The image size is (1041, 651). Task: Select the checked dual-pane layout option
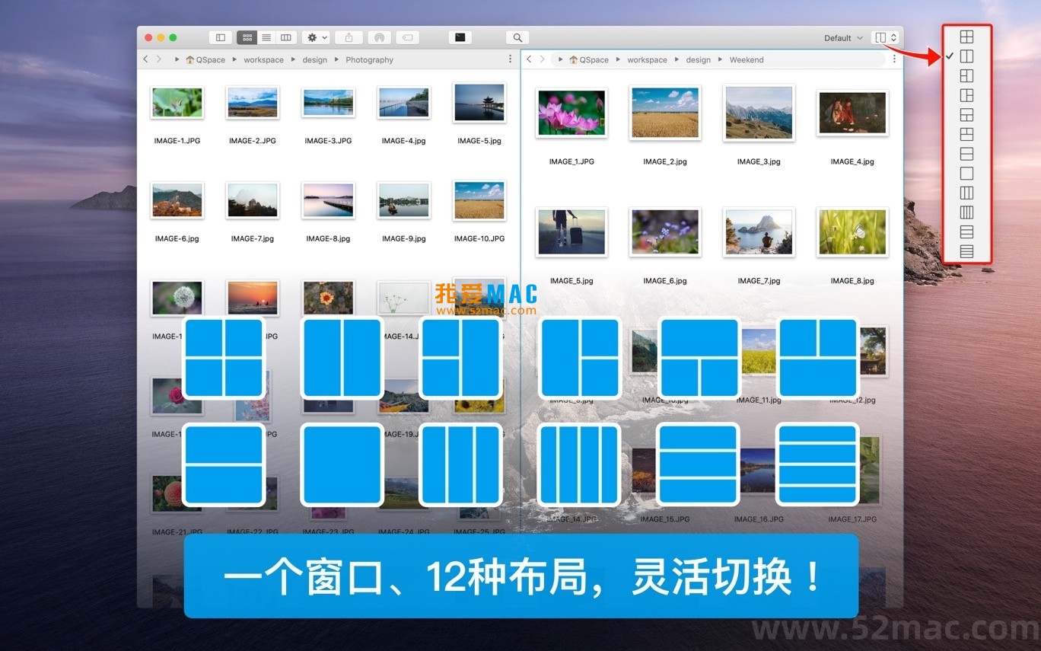(x=966, y=56)
